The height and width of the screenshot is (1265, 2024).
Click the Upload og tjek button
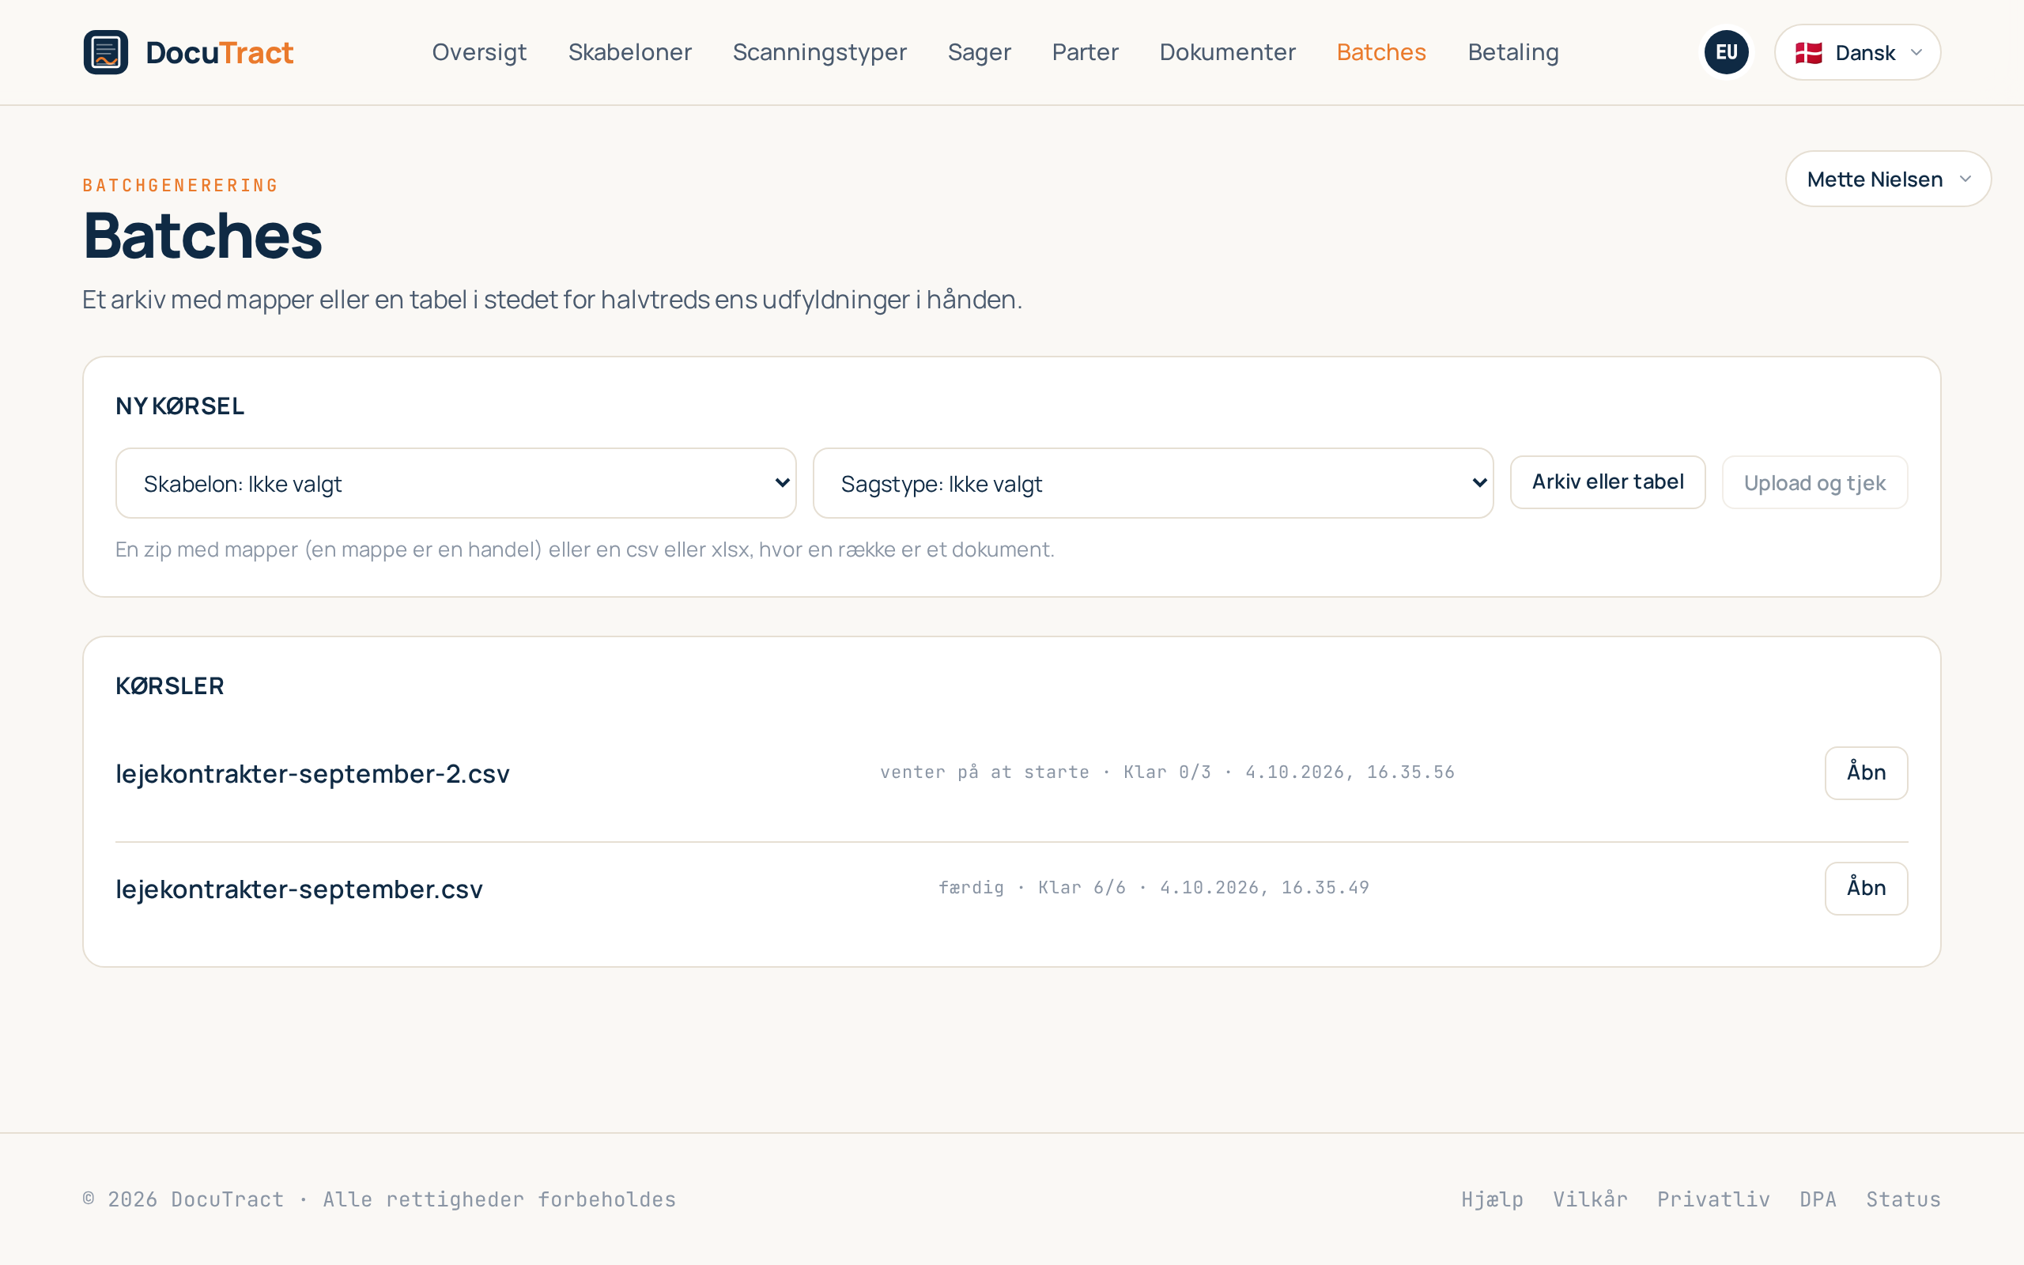1814,483
